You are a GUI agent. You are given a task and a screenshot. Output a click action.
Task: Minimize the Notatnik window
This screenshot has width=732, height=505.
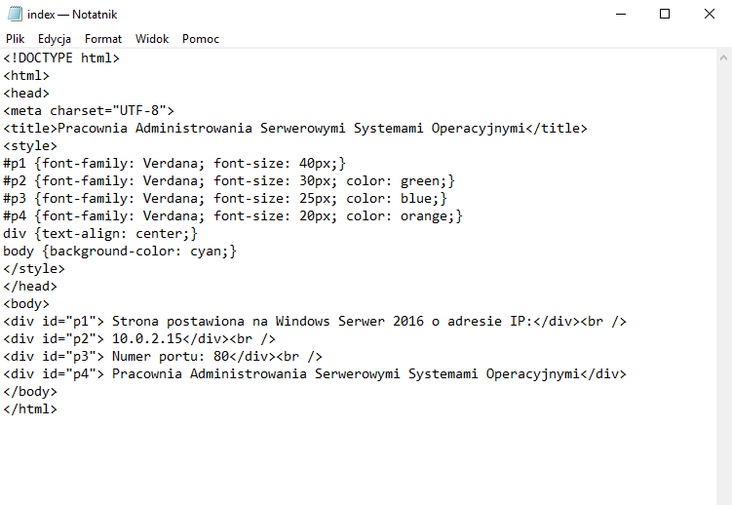click(620, 15)
